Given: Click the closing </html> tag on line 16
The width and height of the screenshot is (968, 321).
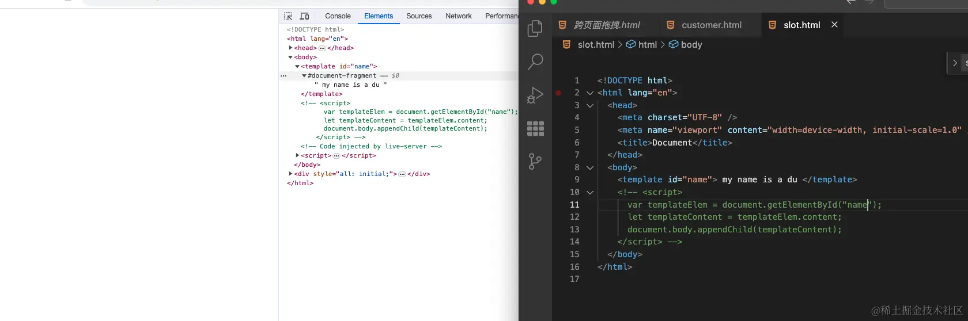Looking at the screenshot, I should (x=615, y=267).
